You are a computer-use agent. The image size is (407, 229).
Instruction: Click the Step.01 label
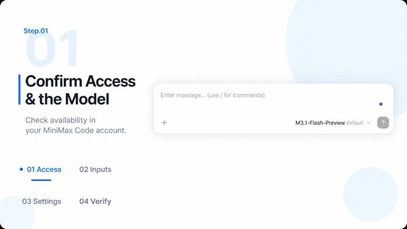[36, 31]
